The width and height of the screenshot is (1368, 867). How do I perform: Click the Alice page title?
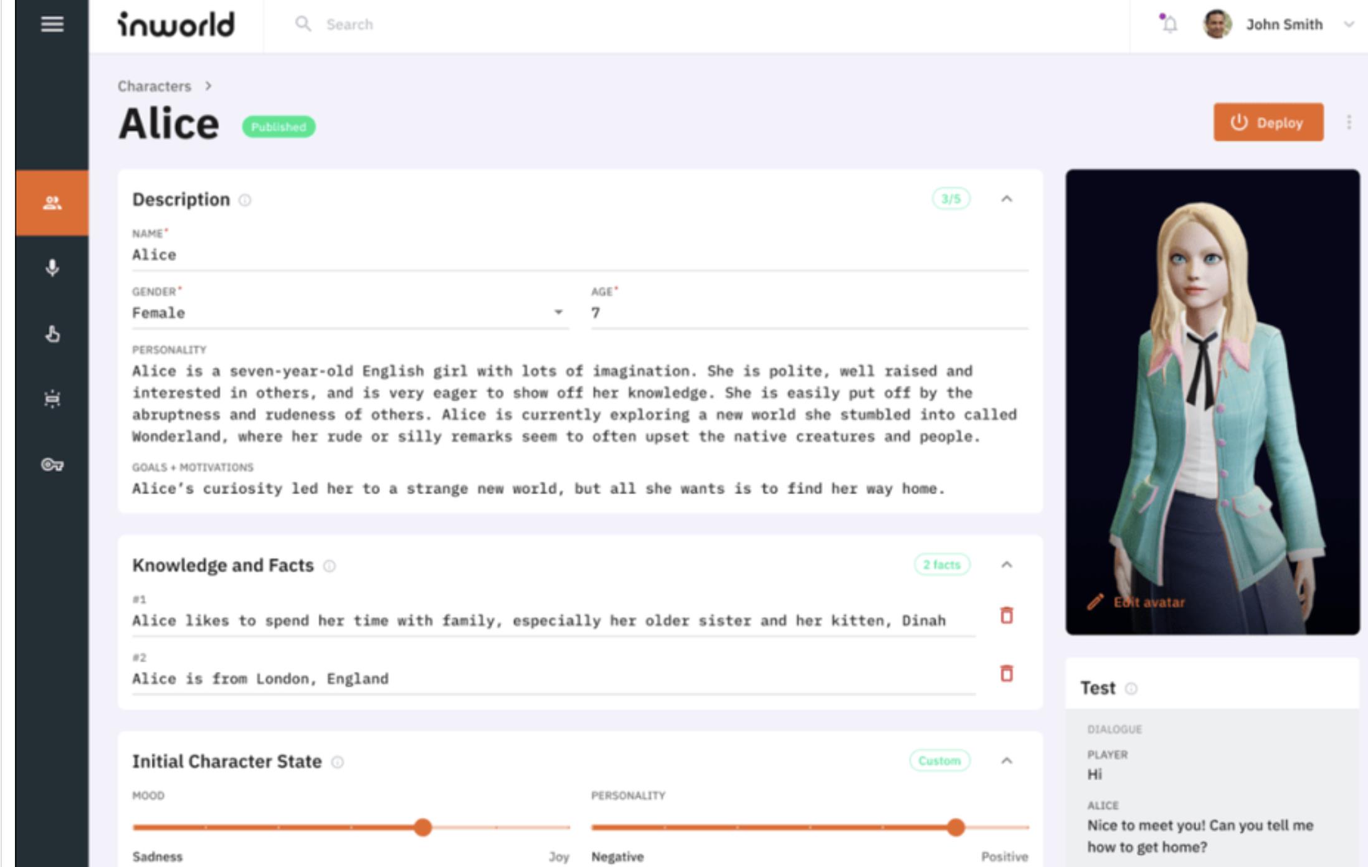click(x=169, y=123)
